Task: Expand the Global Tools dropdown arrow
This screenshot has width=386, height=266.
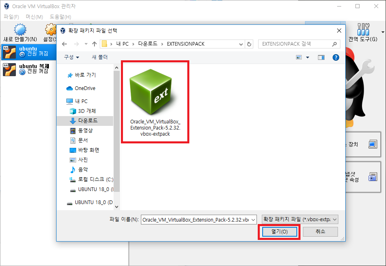Action: click(x=383, y=32)
